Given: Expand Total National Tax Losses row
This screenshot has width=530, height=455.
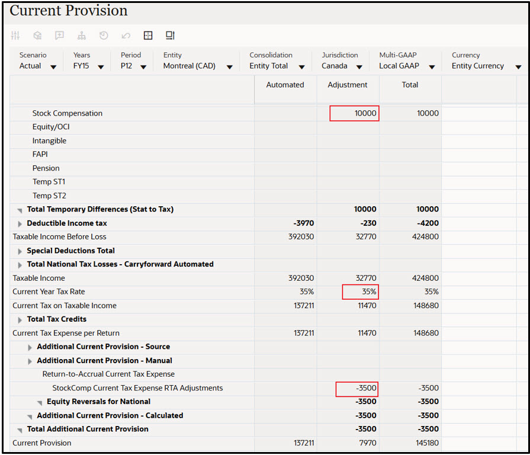Looking at the screenshot, I should (20, 265).
